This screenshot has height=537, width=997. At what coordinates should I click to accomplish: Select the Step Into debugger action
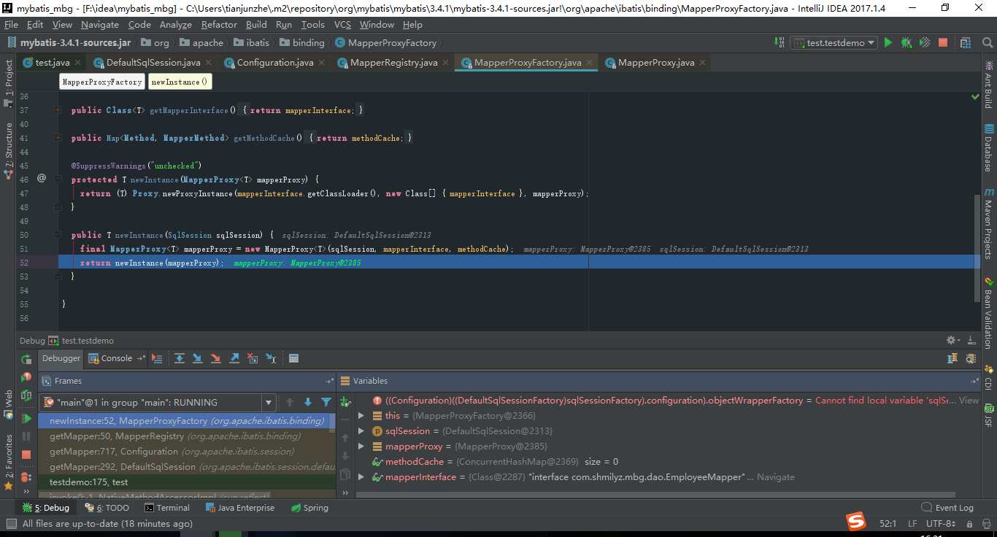[198, 358]
